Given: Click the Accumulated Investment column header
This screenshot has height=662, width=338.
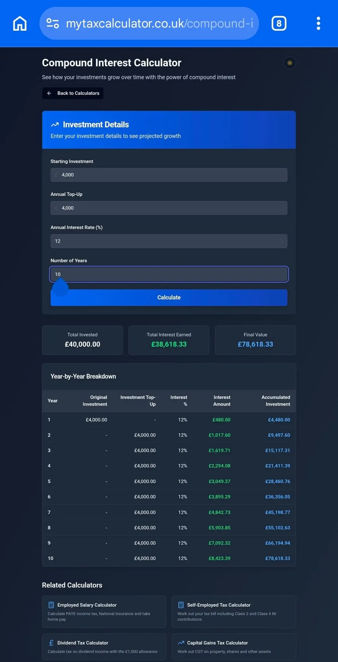Looking at the screenshot, I should [276, 400].
